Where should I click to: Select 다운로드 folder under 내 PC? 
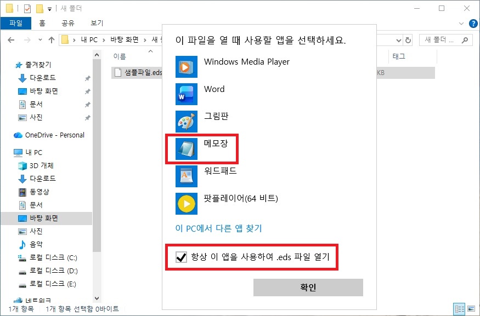coord(43,179)
